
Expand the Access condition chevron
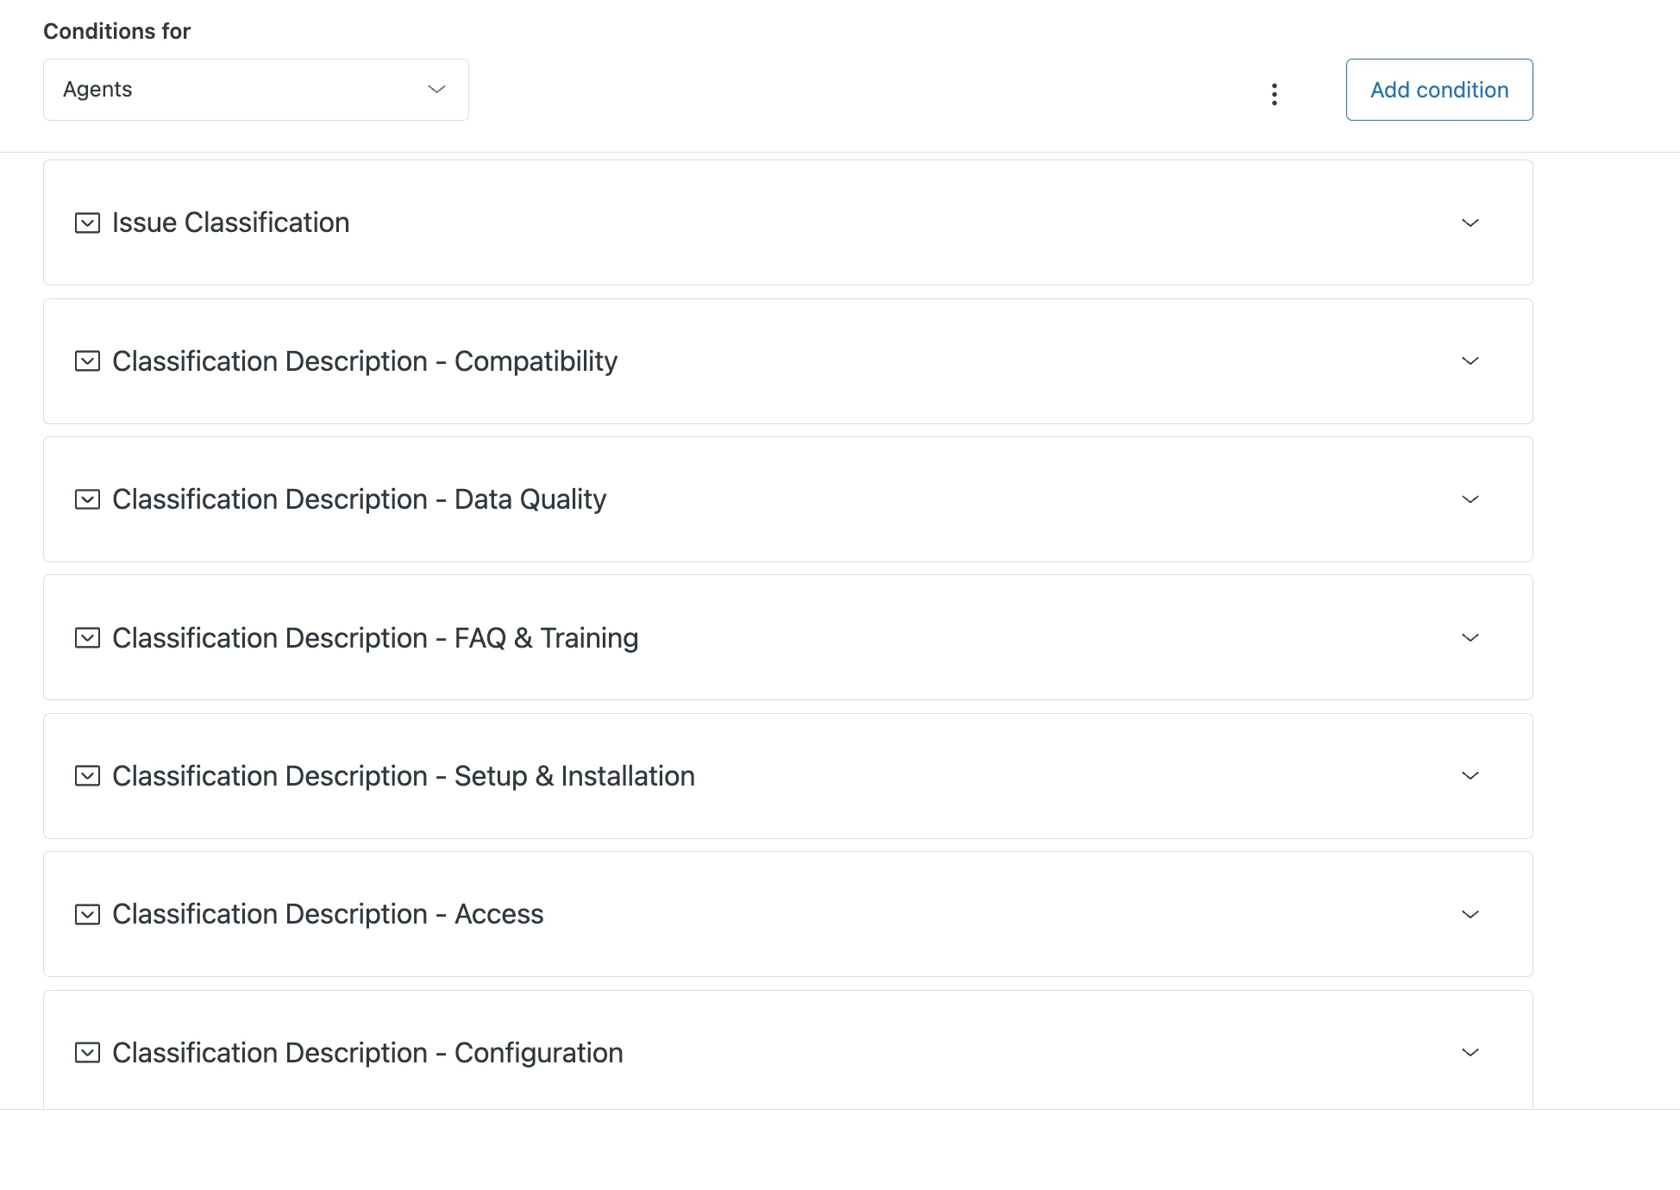pyautogui.click(x=1470, y=914)
